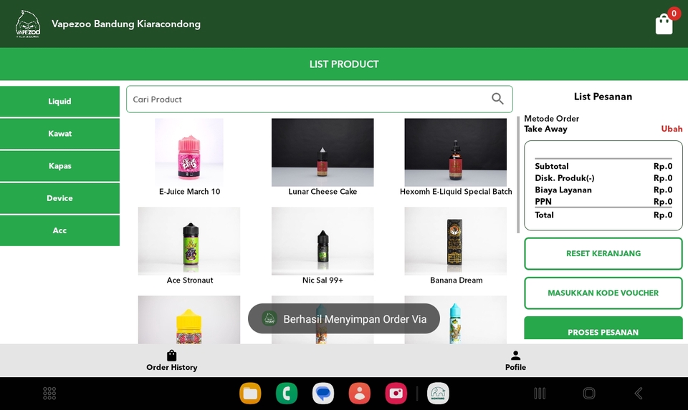This screenshot has height=410, width=688.
Task: Click the Vapezoo gorilla logo
Action: (x=28, y=24)
